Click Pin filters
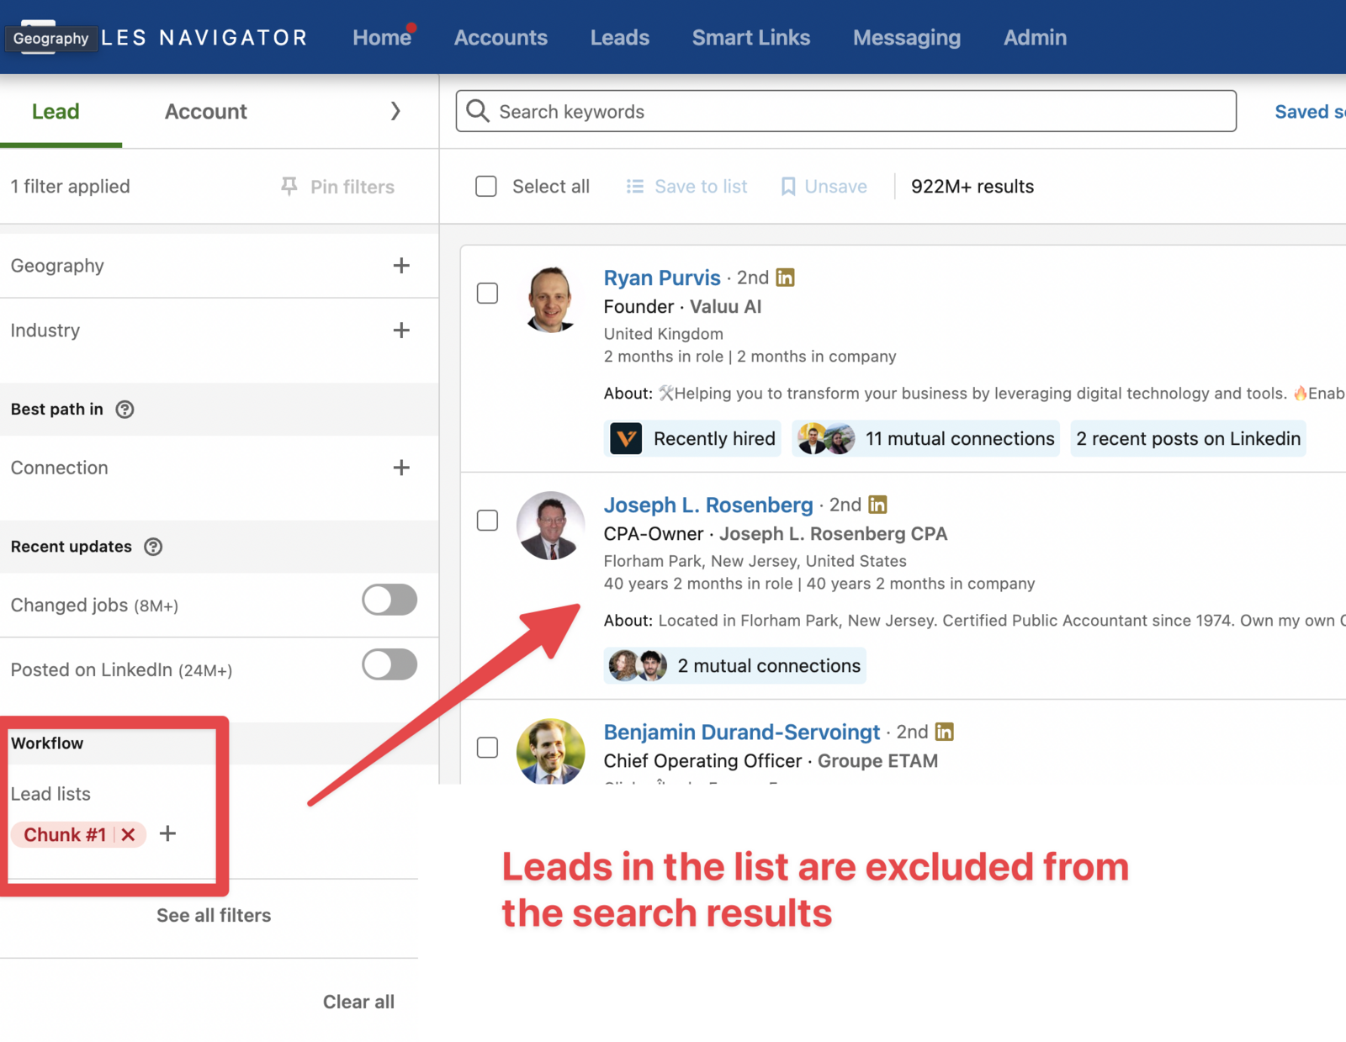Image resolution: width=1346 pixels, height=1042 pixels. coord(337,187)
